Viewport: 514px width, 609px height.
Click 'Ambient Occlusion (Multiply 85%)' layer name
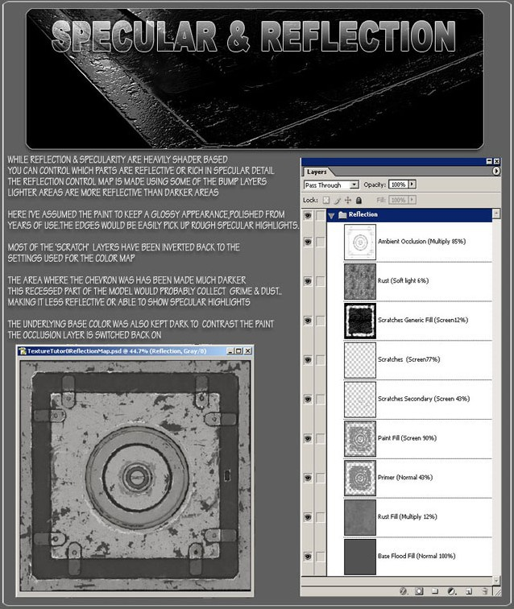[421, 241]
